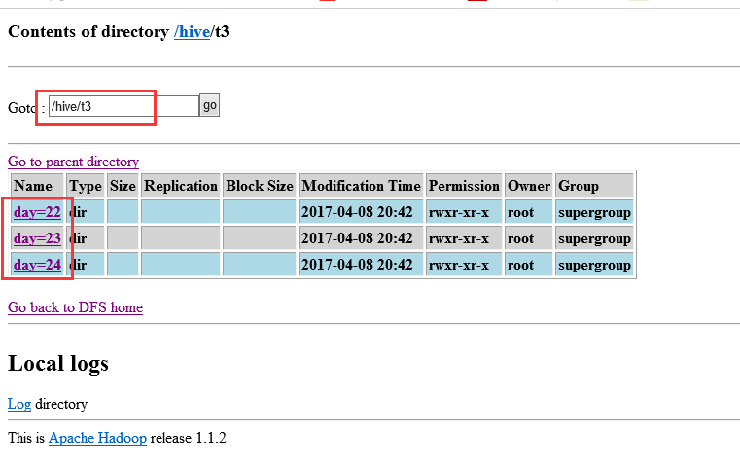Click rwxr-xr-x permission in day=22 row
740x468 pixels.
459,212
